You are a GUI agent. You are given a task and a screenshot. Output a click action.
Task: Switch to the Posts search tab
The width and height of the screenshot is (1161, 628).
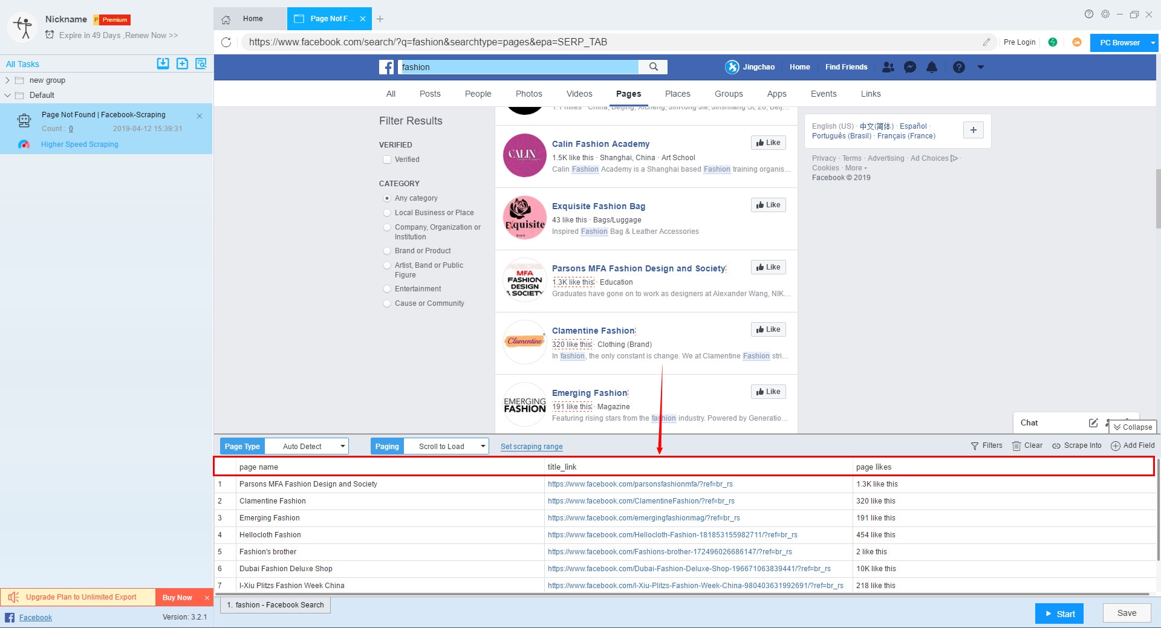(x=430, y=94)
